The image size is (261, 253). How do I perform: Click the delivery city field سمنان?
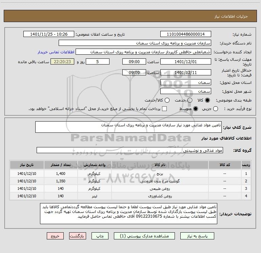[186, 91]
